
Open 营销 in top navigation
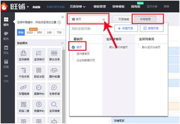point(166,7)
